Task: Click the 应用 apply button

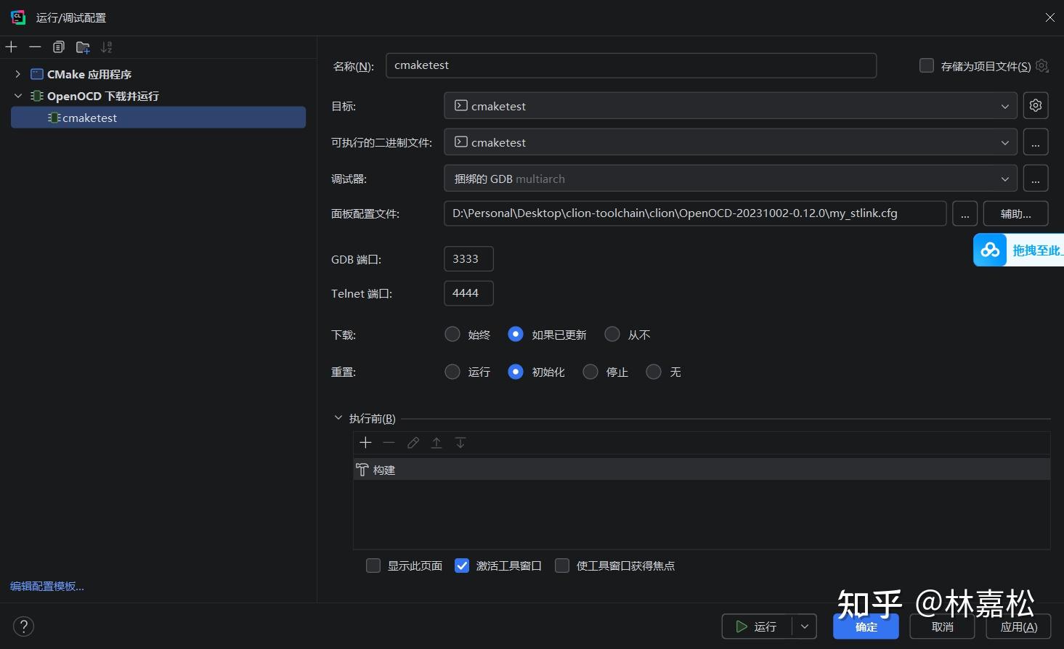Action: (1019, 626)
